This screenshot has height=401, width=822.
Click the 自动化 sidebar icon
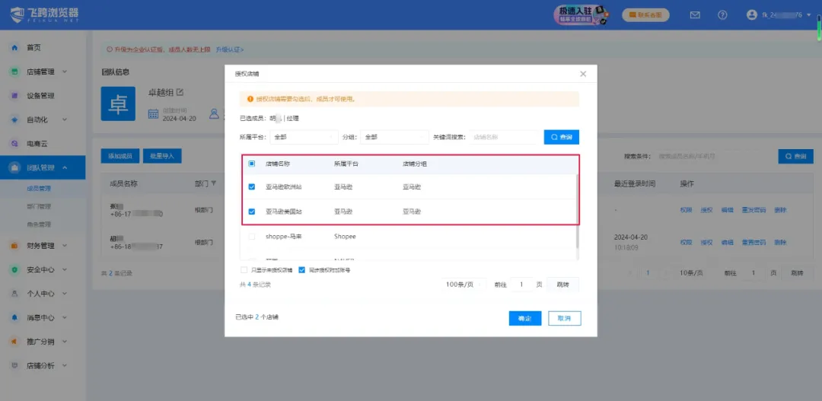[x=14, y=120]
